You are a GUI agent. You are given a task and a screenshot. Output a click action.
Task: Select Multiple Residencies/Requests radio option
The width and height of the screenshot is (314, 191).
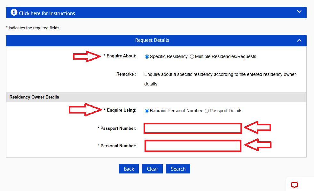coord(192,56)
